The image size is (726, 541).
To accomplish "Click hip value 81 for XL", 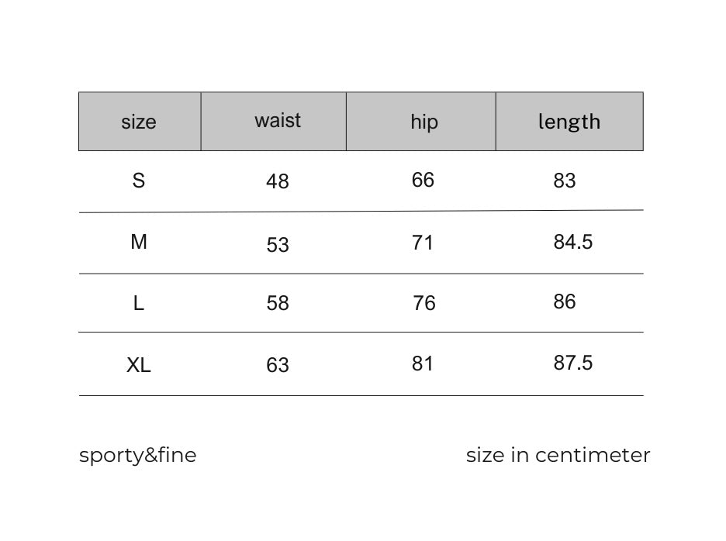I will [423, 364].
